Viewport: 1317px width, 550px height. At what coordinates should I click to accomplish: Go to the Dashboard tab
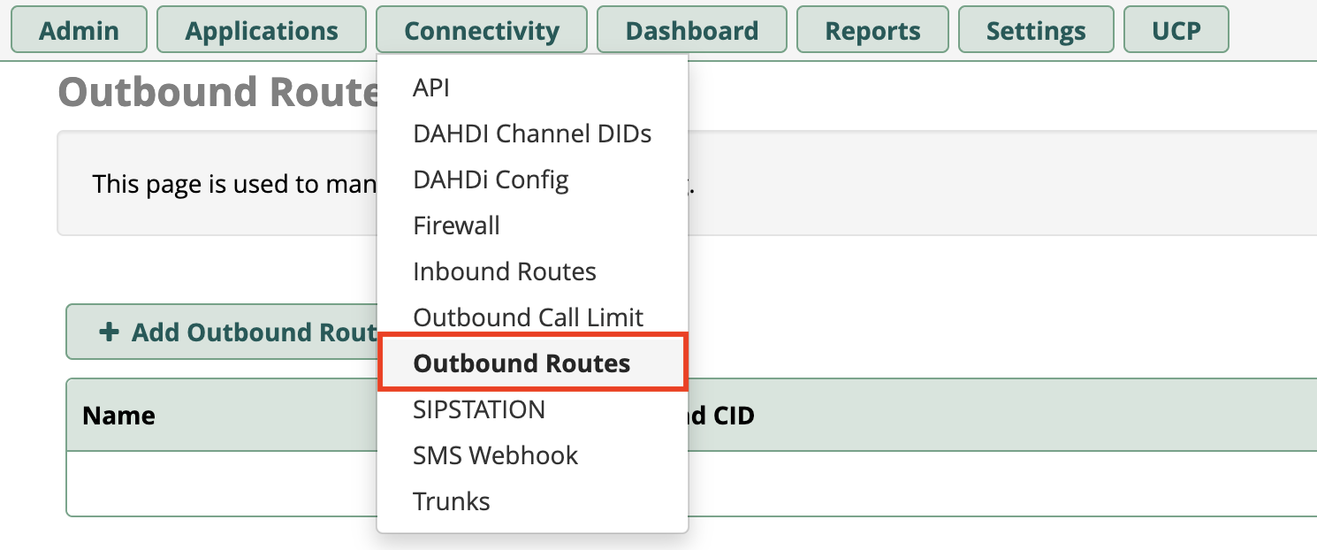point(692,31)
